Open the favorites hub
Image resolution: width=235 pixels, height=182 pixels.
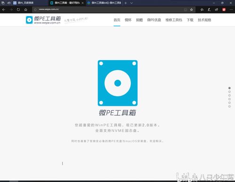pyautogui.click(x=202, y=10)
